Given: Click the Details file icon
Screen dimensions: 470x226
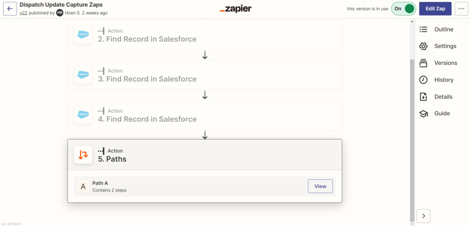Looking at the screenshot, I should point(424,97).
